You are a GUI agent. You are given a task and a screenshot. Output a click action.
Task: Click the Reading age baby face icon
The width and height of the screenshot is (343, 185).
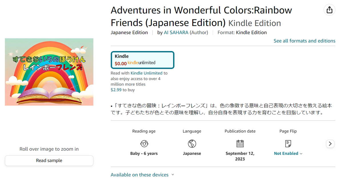point(144,144)
